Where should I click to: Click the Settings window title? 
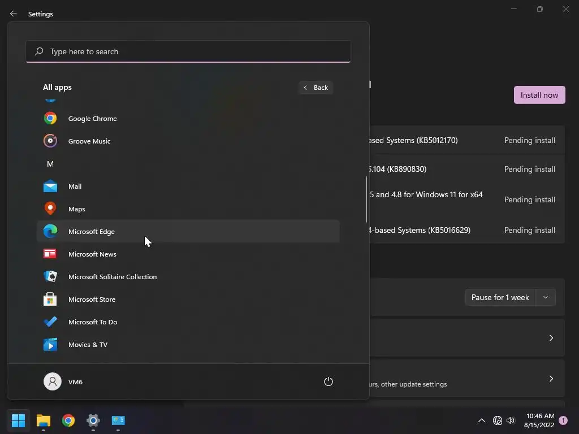point(41,14)
